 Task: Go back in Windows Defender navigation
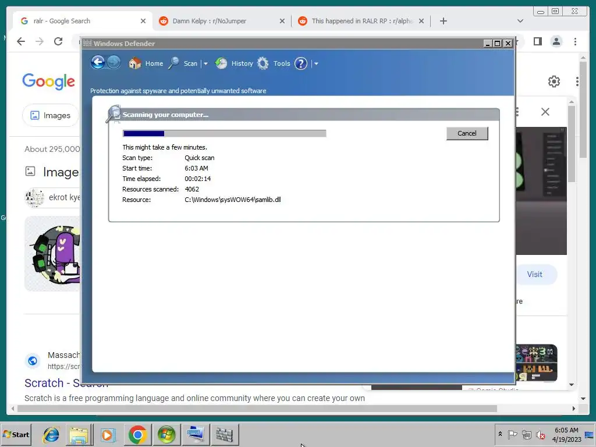[98, 62]
